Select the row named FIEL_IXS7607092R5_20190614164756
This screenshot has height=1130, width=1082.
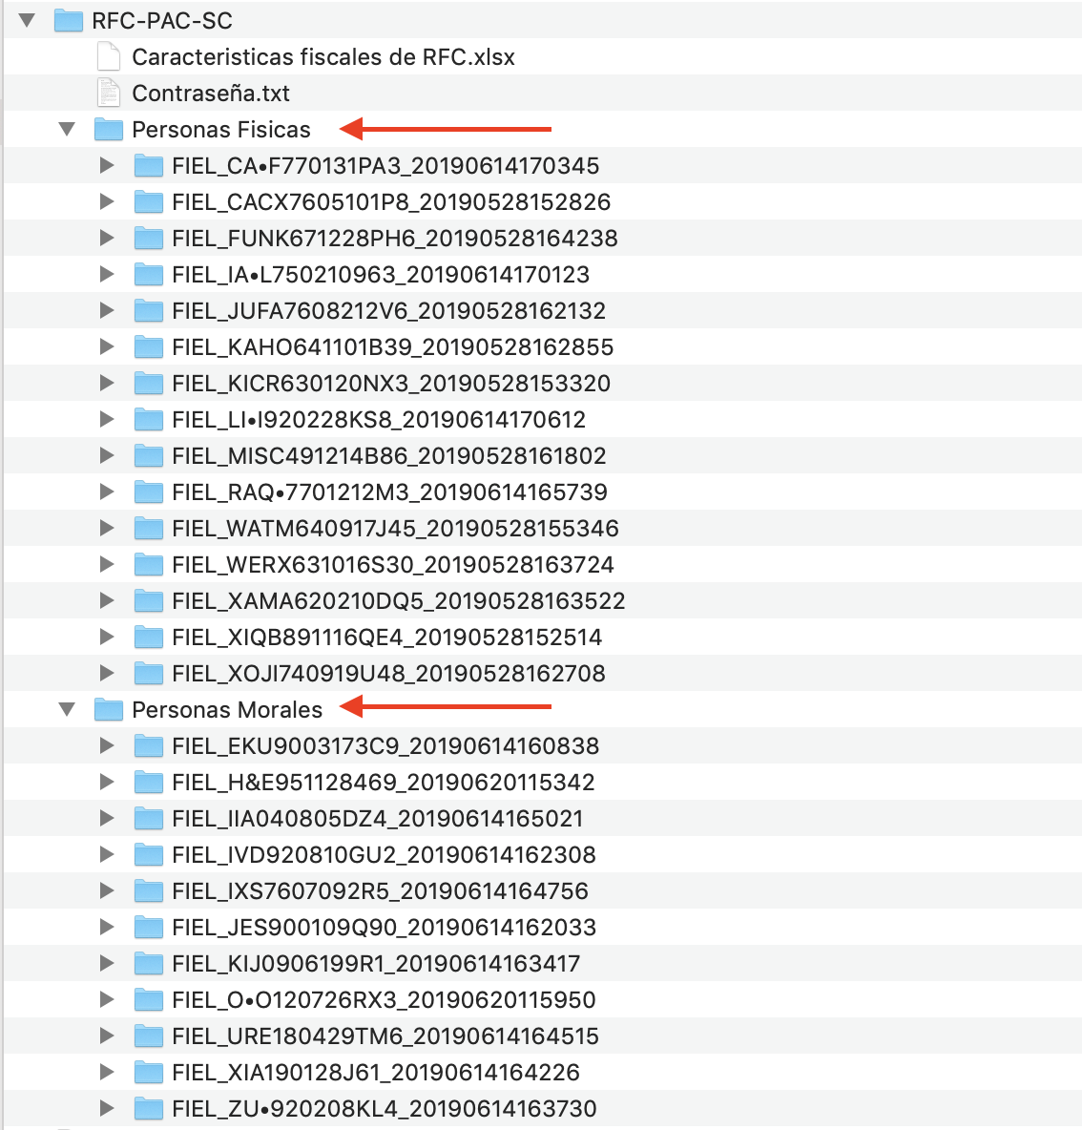[543, 890]
